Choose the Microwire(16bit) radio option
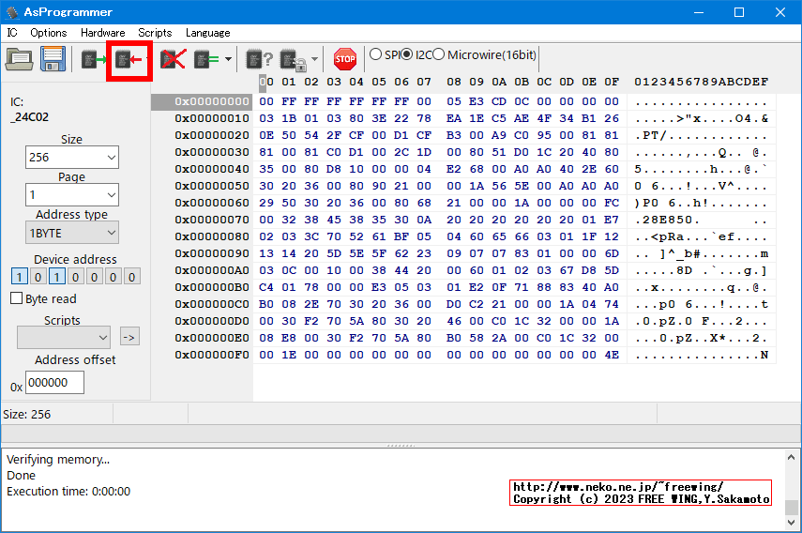Image resolution: width=802 pixels, height=533 pixels. [439, 54]
